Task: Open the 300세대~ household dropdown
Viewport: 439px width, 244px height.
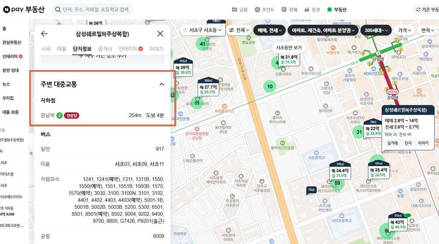Action: coord(376,30)
